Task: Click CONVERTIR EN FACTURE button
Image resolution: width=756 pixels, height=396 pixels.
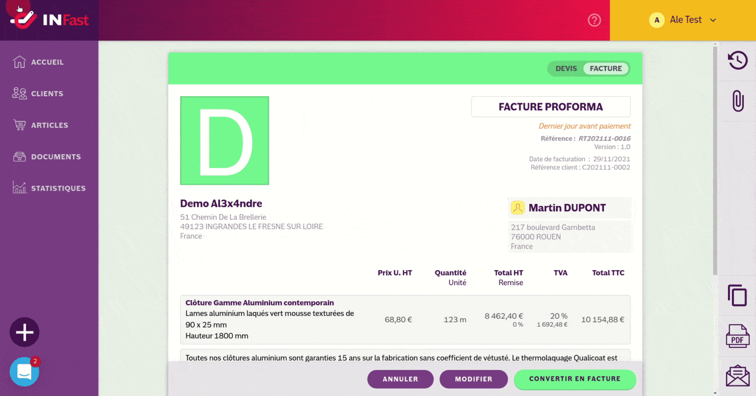Action: 574,379
